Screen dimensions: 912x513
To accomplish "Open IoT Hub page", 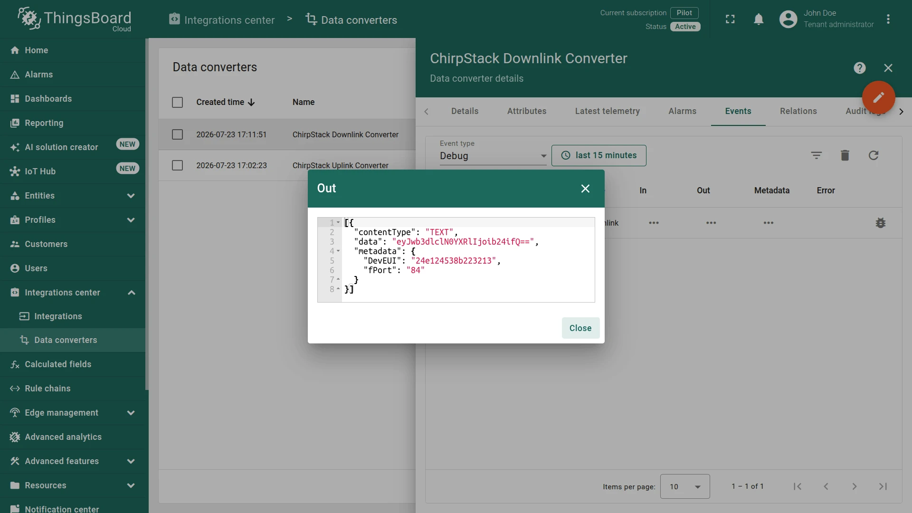I will (72, 171).
